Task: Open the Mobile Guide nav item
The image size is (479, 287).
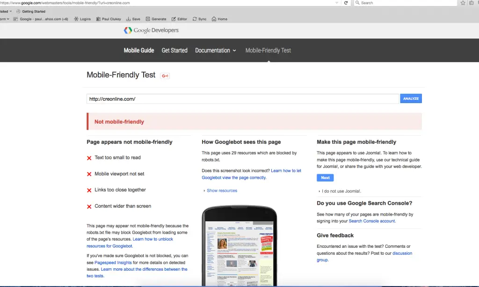Action: pyautogui.click(x=138, y=50)
